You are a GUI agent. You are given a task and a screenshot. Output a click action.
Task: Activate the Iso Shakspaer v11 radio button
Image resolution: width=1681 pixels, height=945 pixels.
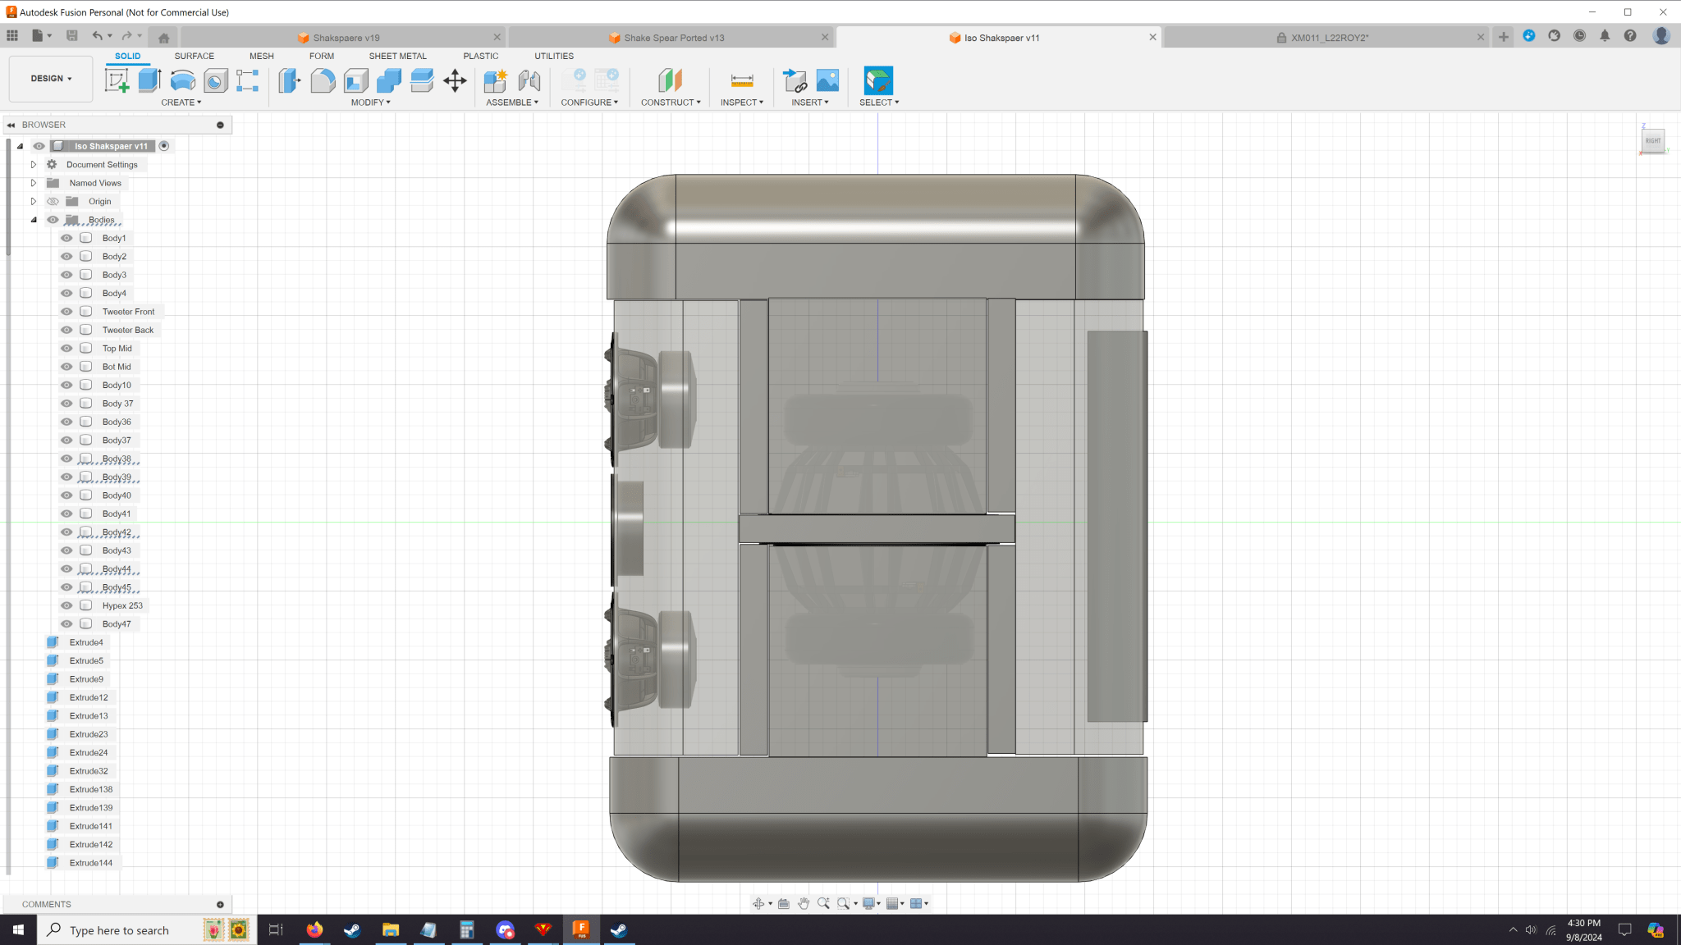coord(164,146)
